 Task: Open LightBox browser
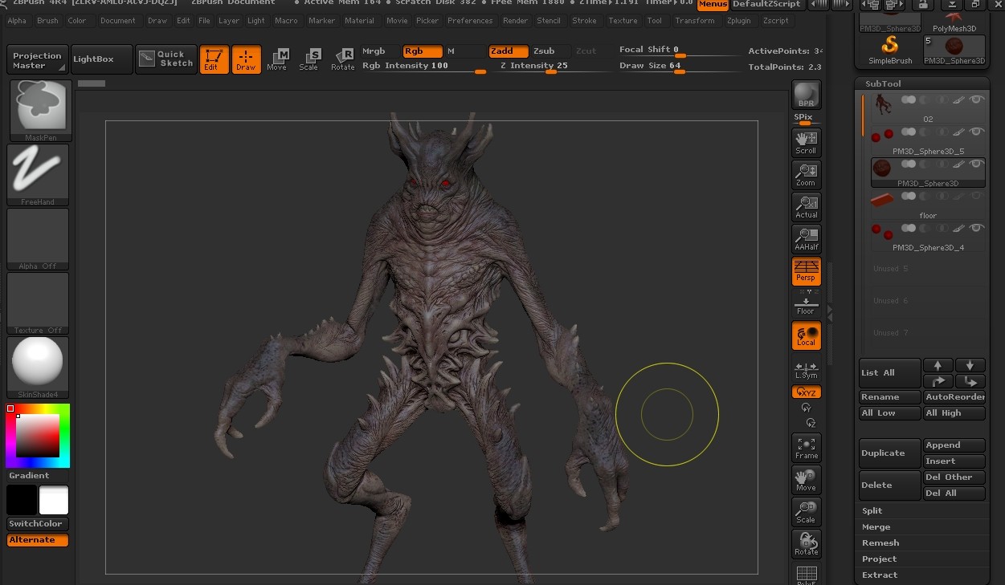[101, 59]
